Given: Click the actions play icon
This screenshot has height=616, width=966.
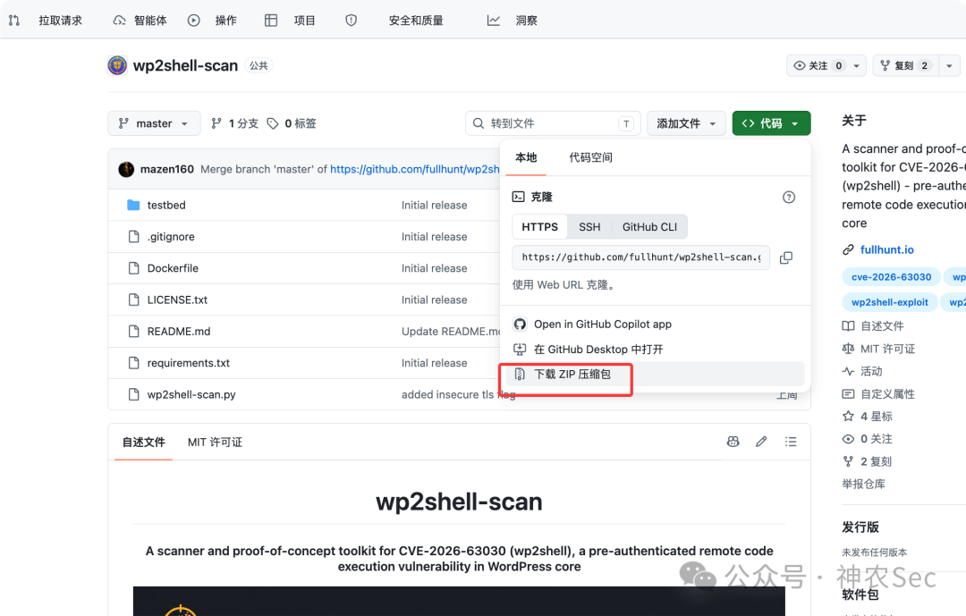Looking at the screenshot, I should (193, 21).
